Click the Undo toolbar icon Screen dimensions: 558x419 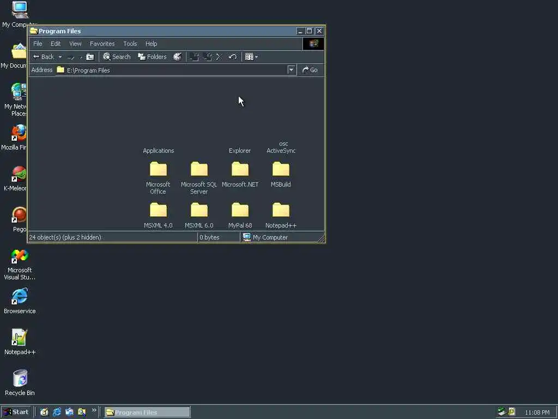click(x=232, y=57)
